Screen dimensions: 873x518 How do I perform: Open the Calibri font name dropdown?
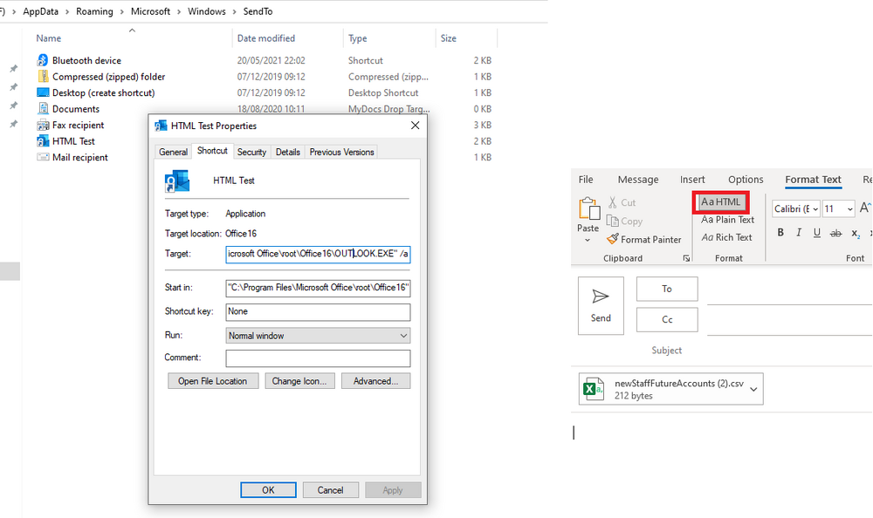[x=815, y=209]
